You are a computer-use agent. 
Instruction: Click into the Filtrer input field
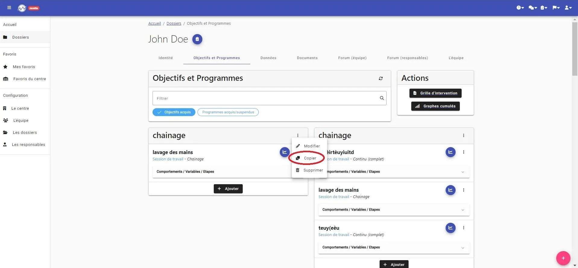click(x=269, y=98)
